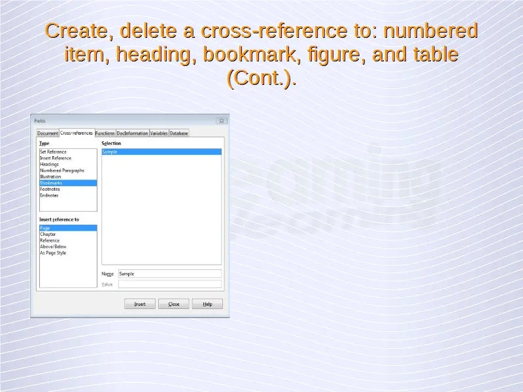Choose Chapter as reference format
The width and height of the screenshot is (523, 392).
point(48,235)
